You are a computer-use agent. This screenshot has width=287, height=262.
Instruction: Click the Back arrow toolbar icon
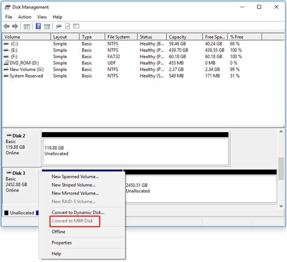point(7,26)
